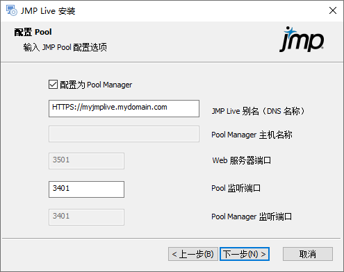
Task: Click the Web 服务器端口 label
Action: pos(242,160)
